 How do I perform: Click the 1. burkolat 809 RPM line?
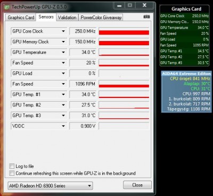(x=190, y=99)
